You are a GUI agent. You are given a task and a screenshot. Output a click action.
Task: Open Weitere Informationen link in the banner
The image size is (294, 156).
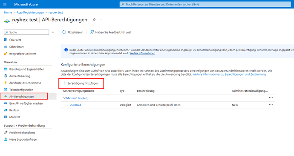click(x=142, y=53)
